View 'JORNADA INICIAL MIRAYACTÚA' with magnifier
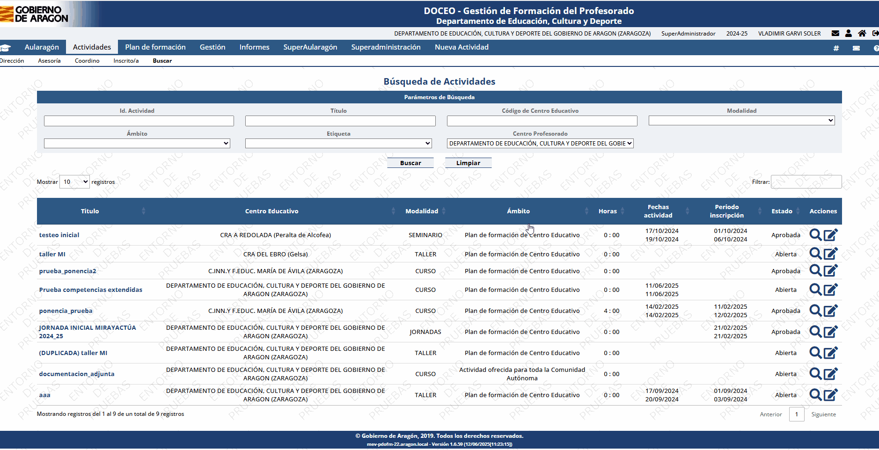This screenshot has height=450, width=879. [x=815, y=332]
